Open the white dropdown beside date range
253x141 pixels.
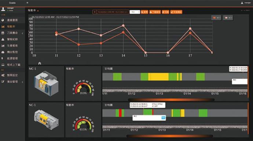[x=135, y=12]
